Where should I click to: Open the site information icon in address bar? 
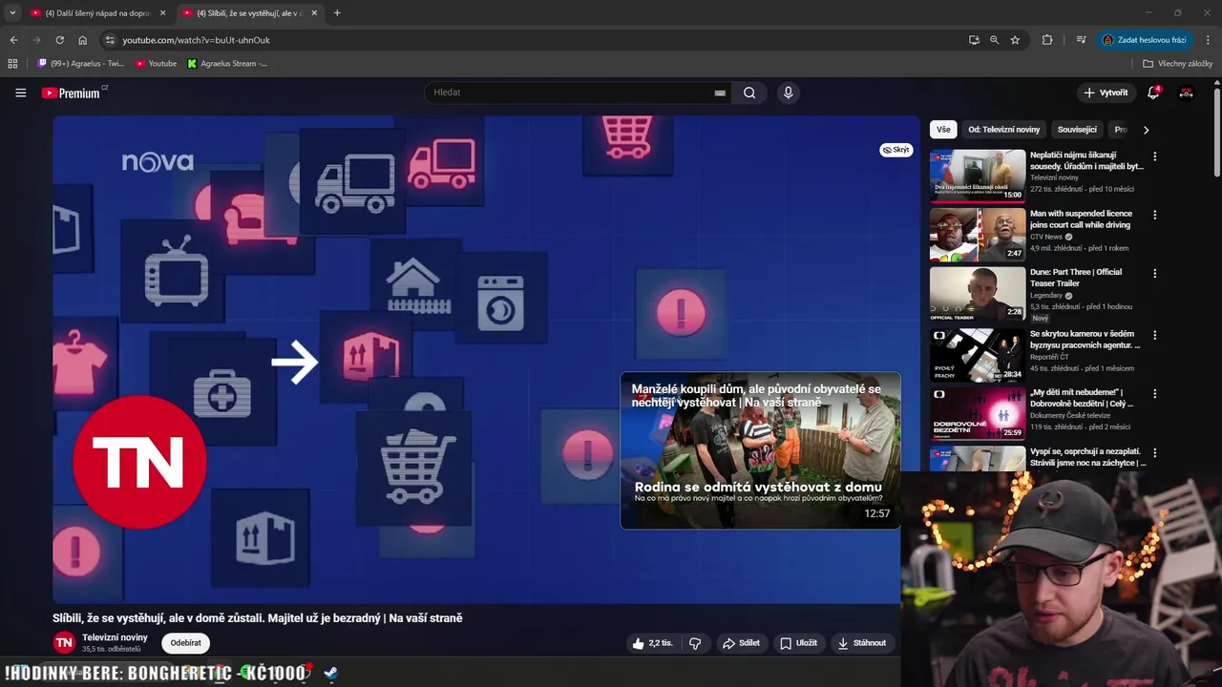tap(110, 40)
